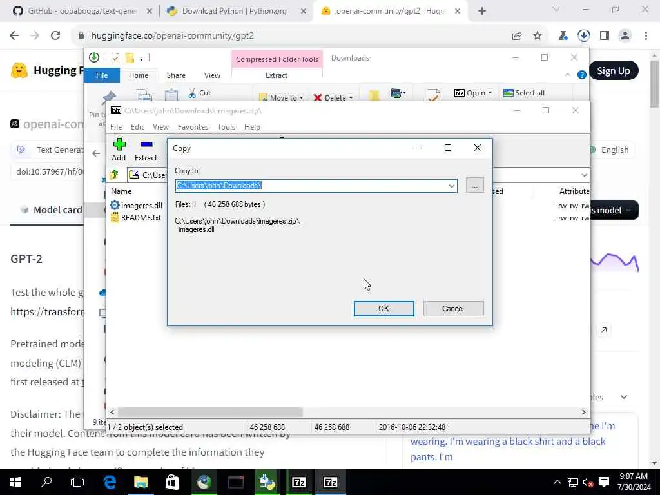This screenshot has height=495, width=660.
Task: Open Chrome downloads icon in toolbar
Action: point(583,36)
